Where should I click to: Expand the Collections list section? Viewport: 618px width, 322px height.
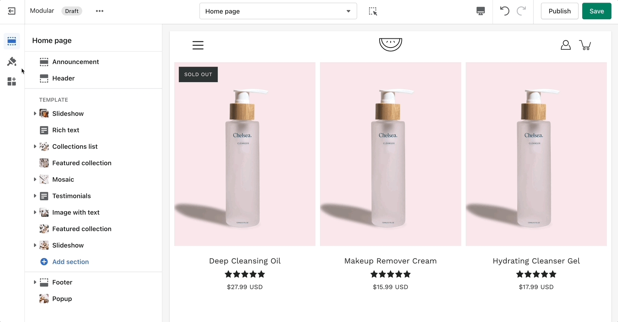click(35, 146)
